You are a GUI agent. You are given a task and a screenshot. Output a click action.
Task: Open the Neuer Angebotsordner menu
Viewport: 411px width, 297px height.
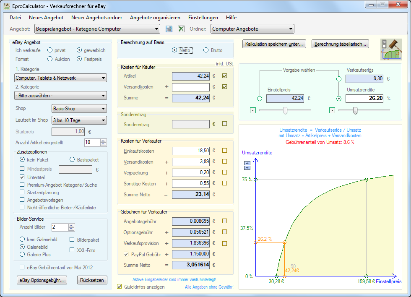[x=97, y=18]
